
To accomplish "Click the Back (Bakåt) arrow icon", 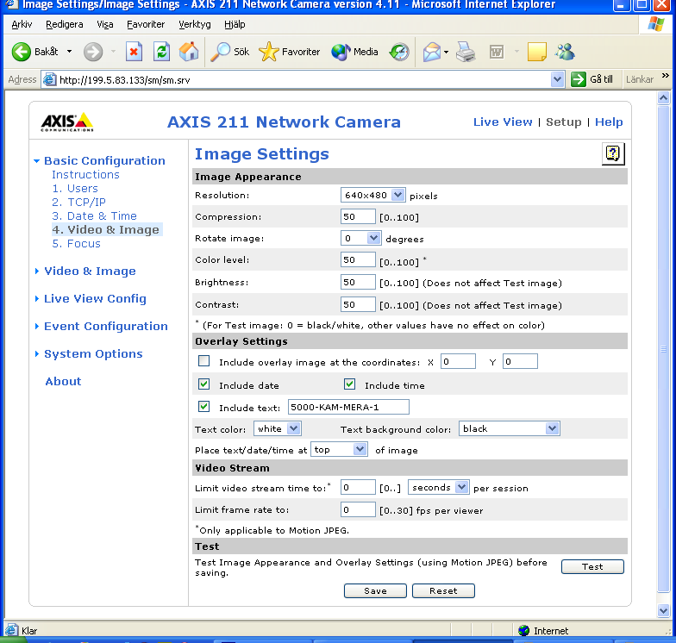I will [21, 52].
